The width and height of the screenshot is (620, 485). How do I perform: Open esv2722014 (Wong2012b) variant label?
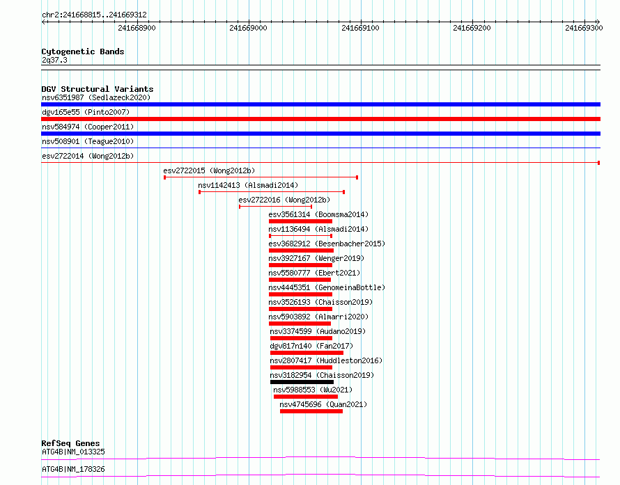click(x=88, y=156)
